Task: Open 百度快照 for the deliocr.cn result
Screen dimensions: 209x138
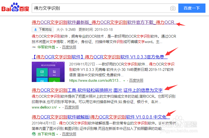Action: click(72, 107)
